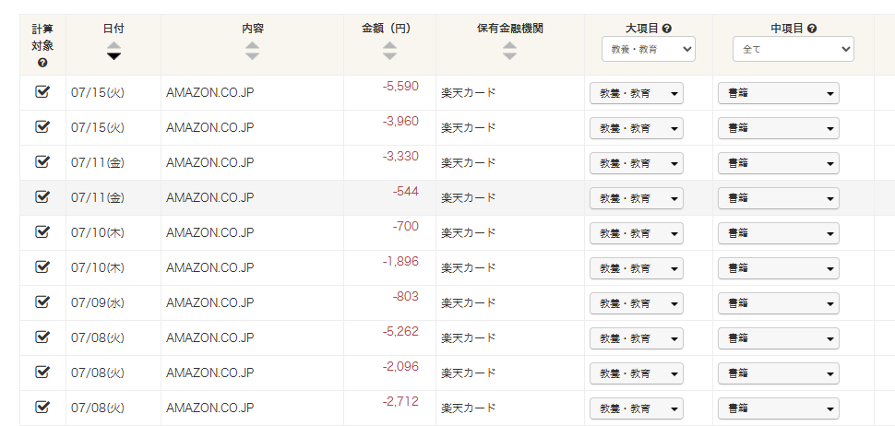Click the help icon beside 中項目

(x=811, y=29)
